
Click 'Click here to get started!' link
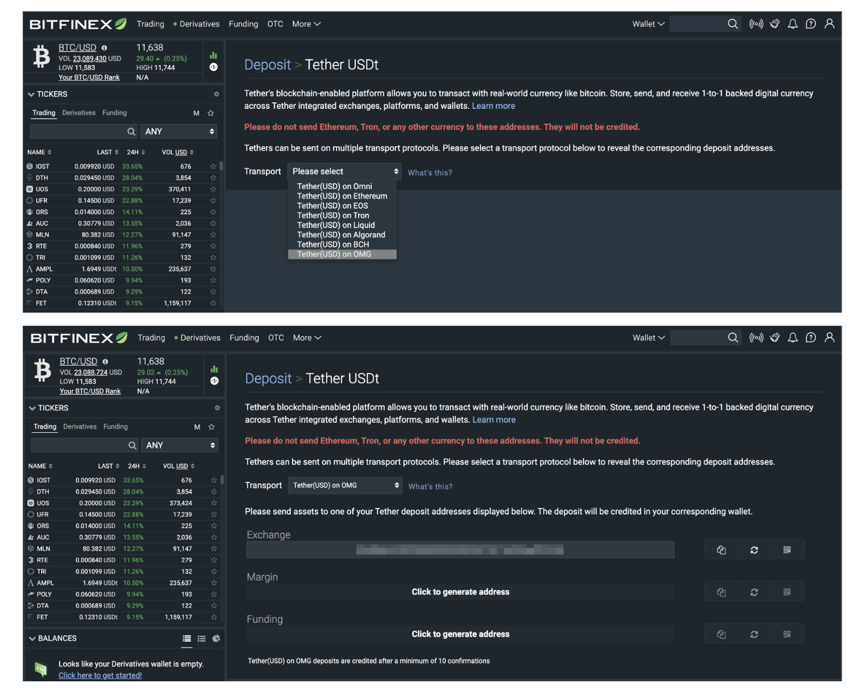(100, 675)
